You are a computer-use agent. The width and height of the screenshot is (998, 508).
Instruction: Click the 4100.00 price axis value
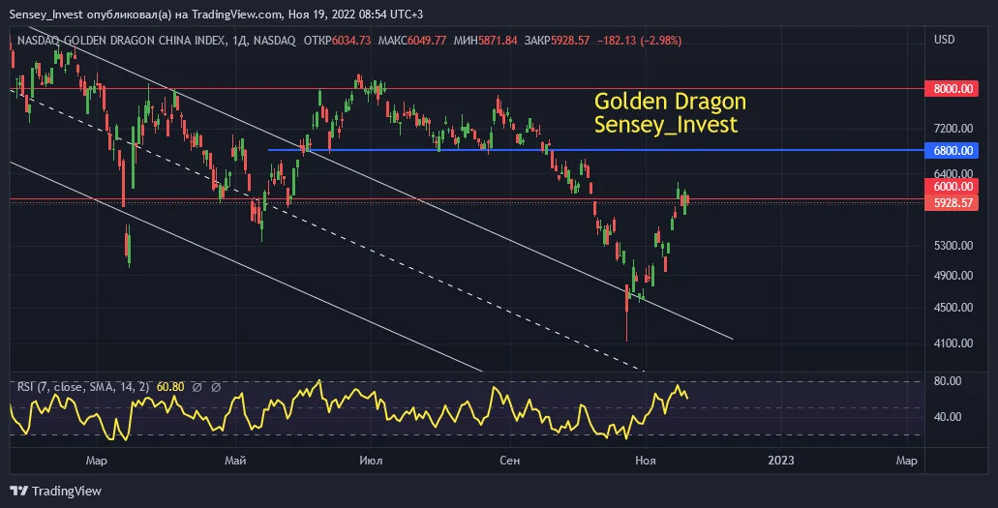coord(953,344)
